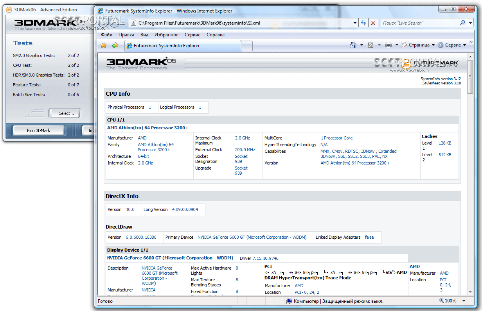Expand the Print options dropdown arrow

pyautogui.click(x=397, y=45)
